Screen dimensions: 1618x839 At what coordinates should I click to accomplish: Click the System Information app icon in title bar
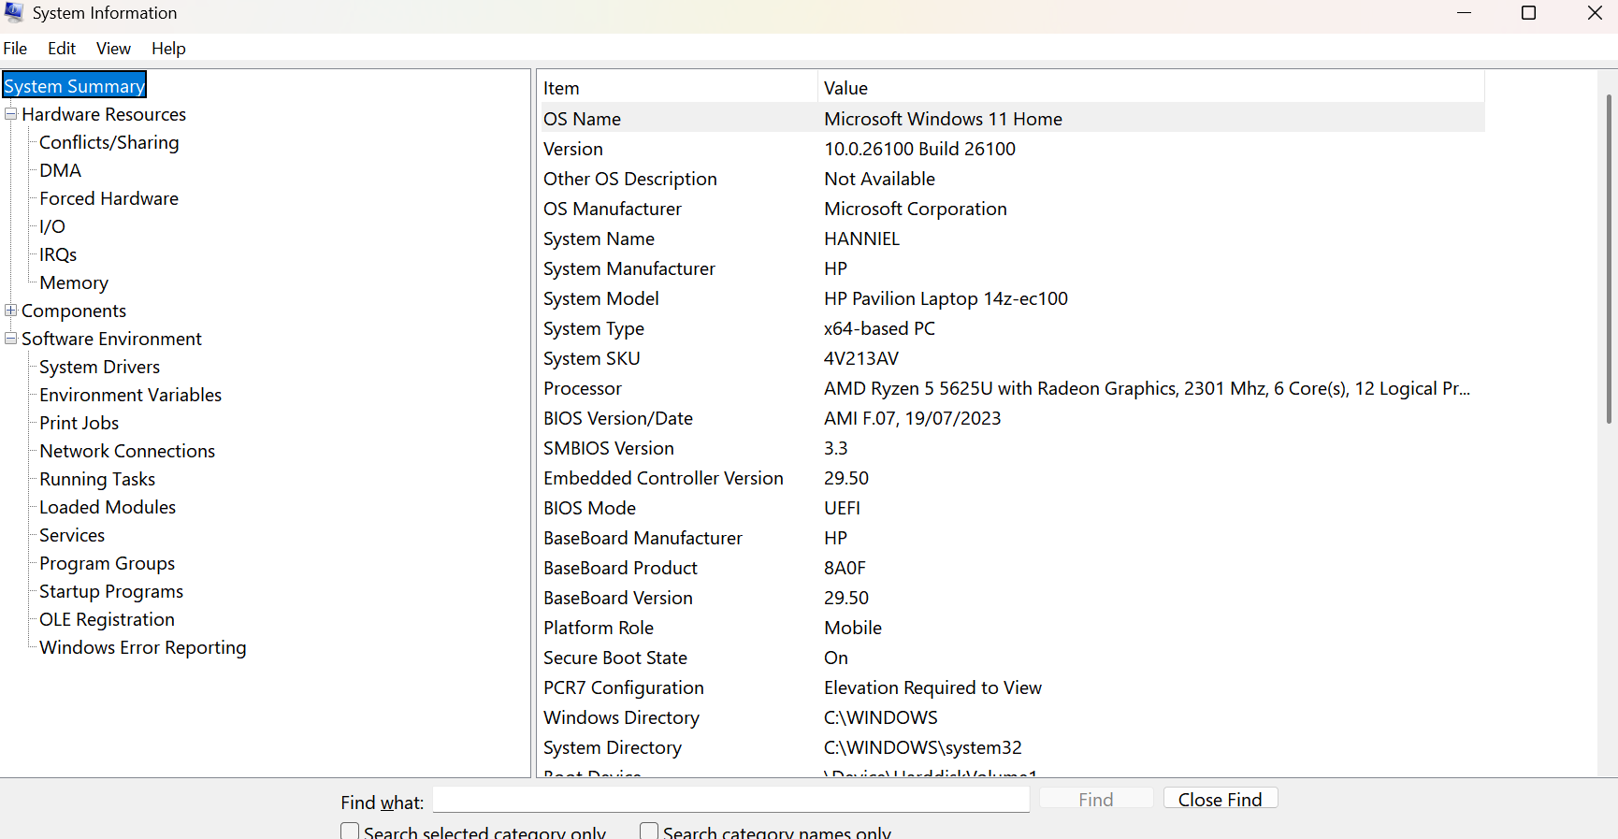pos(13,13)
